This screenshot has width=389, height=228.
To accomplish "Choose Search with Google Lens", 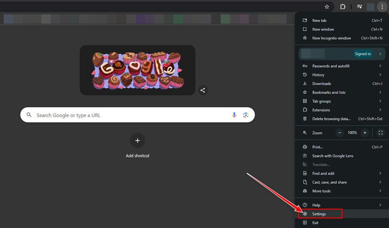I will [342, 156].
